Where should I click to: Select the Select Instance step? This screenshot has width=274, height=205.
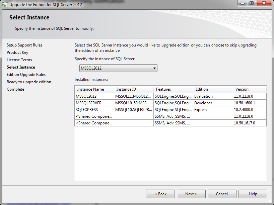[21, 67]
